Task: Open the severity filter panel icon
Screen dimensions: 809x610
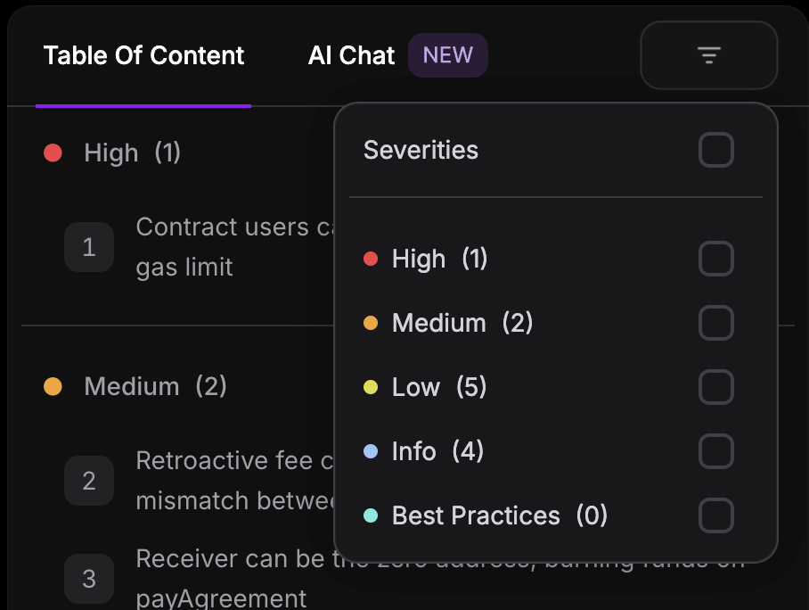Action: [x=708, y=55]
